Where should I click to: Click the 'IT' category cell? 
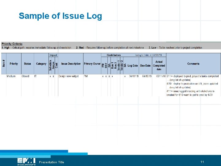click(35, 76)
